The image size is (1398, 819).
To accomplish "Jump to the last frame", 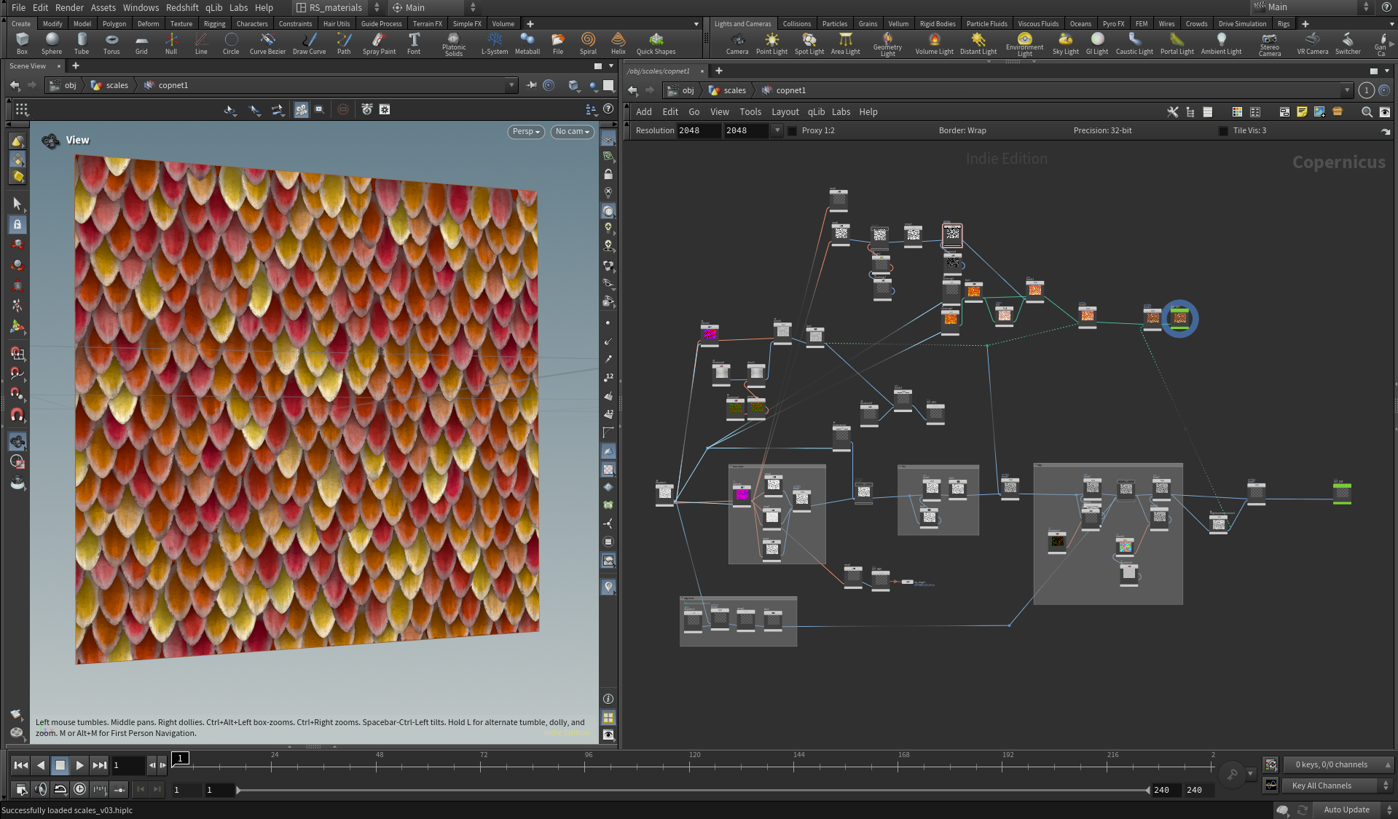I will 100,765.
